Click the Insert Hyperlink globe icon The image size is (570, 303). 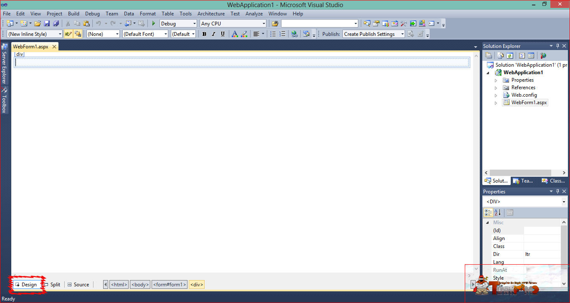tap(294, 34)
